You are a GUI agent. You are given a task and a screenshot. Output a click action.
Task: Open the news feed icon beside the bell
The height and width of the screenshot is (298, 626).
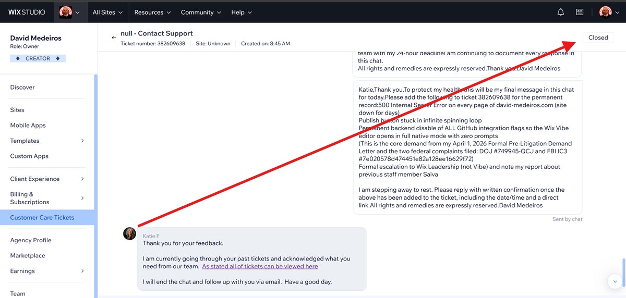[580, 12]
